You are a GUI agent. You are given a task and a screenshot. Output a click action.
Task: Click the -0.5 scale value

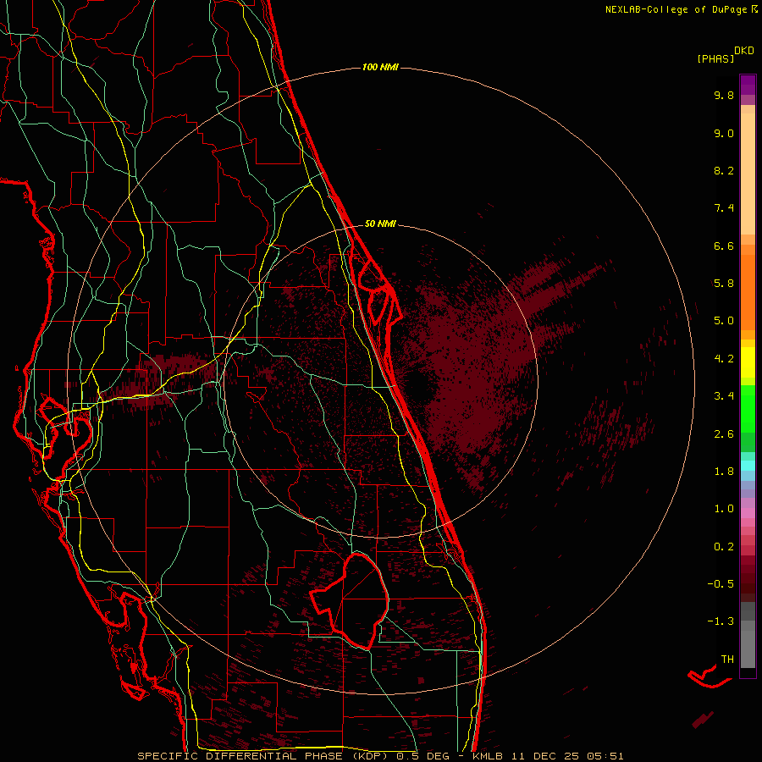(x=721, y=584)
